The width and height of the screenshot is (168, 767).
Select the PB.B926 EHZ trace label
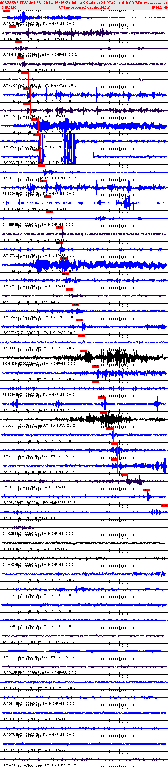[x=38, y=395]
